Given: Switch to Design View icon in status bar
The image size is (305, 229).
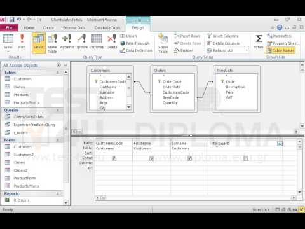Looking at the screenshot, I should pyautogui.click(x=301, y=210).
